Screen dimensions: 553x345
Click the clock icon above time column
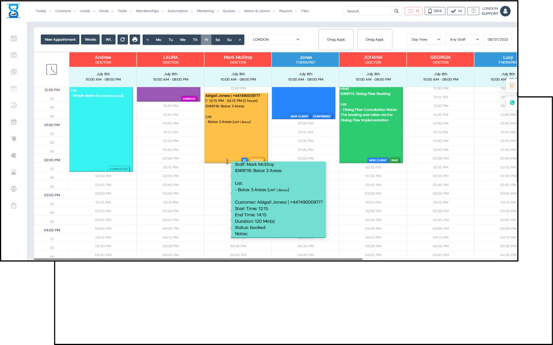click(52, 70)
